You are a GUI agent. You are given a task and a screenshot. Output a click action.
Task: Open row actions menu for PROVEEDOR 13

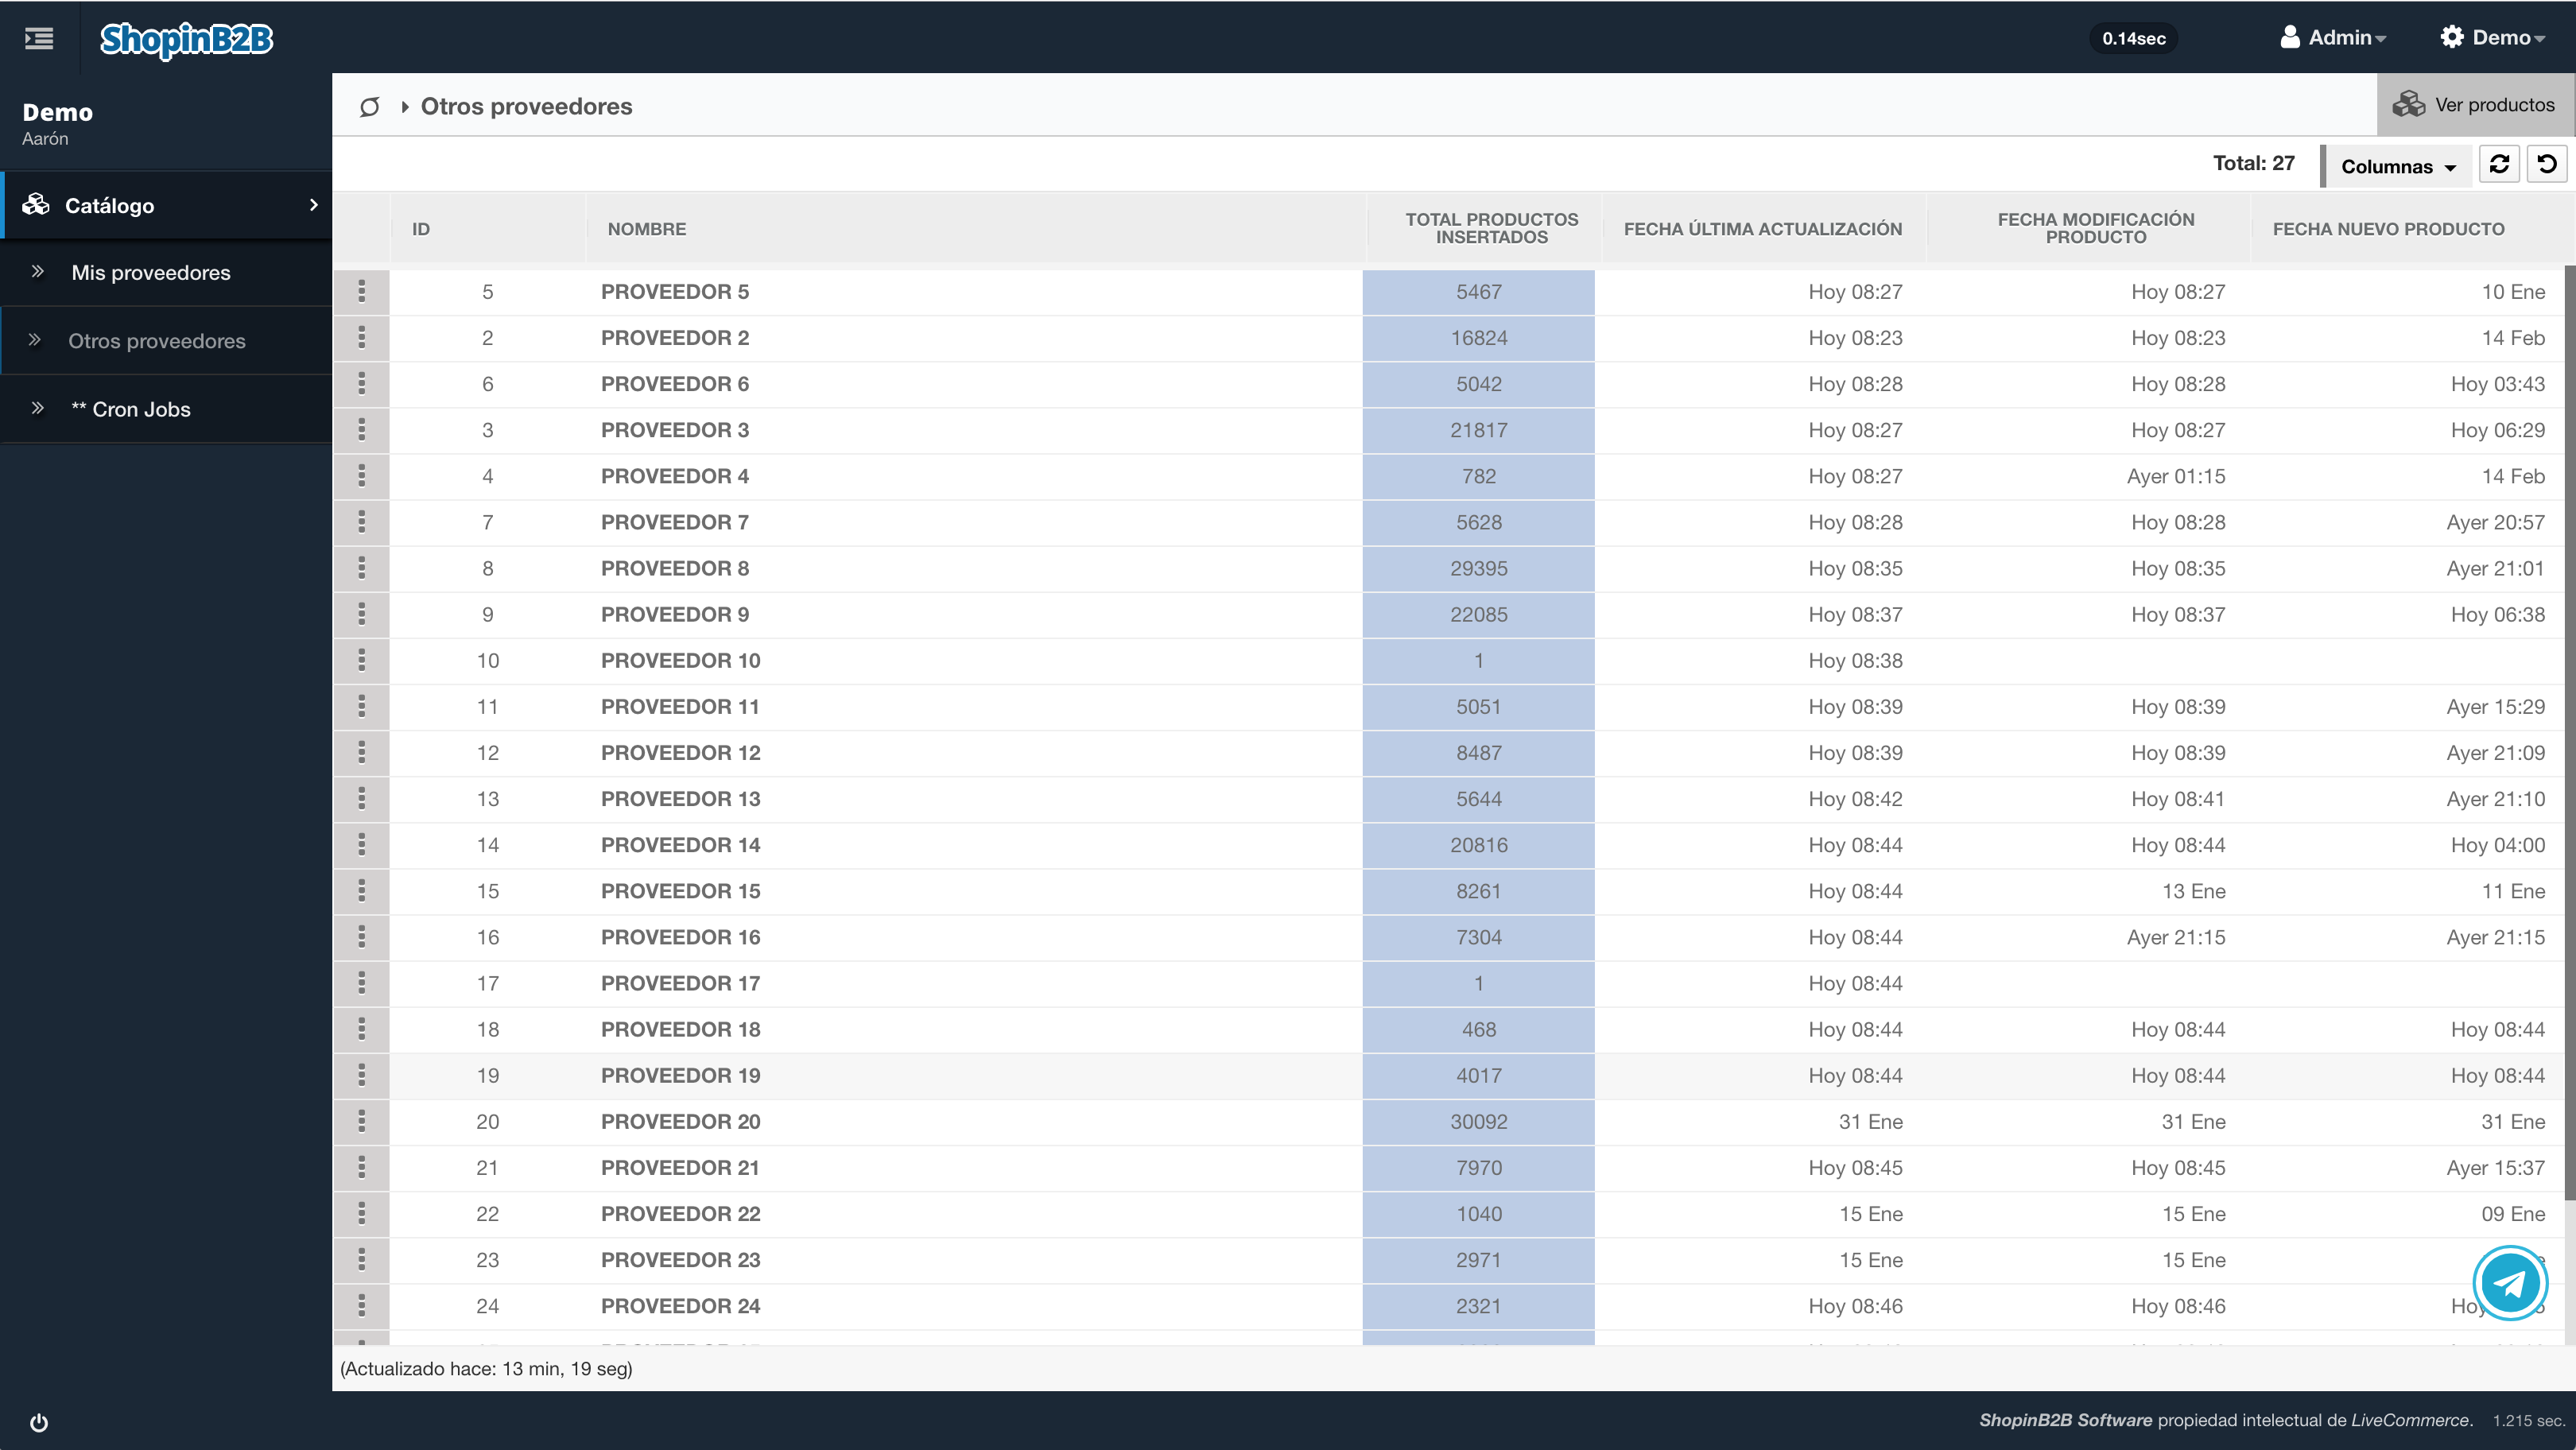click(362, 799)
